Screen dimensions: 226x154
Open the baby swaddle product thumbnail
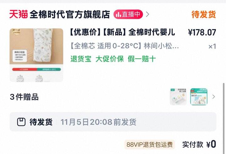(36, 55)
